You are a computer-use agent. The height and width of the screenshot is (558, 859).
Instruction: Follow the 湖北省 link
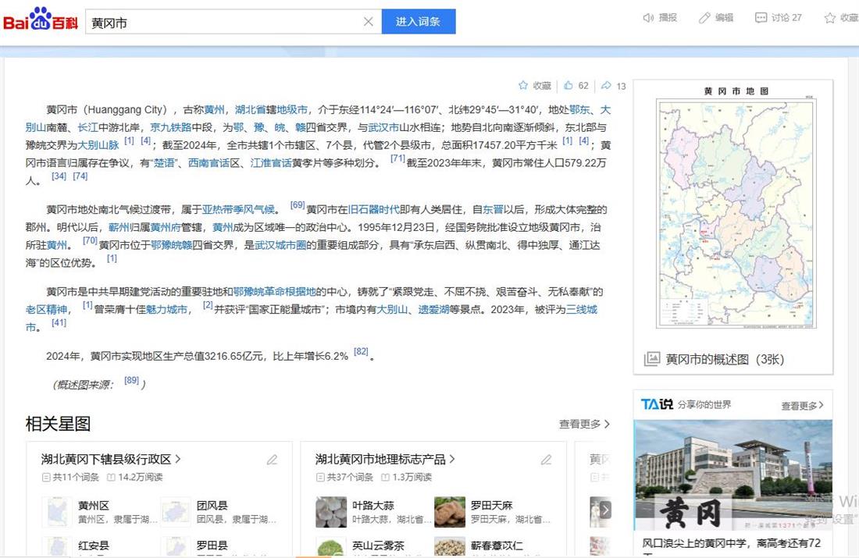(251, 109)
